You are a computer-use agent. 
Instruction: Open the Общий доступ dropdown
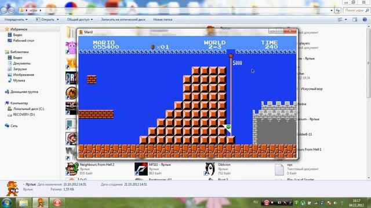pyautogui.click(x=80, y=20)
